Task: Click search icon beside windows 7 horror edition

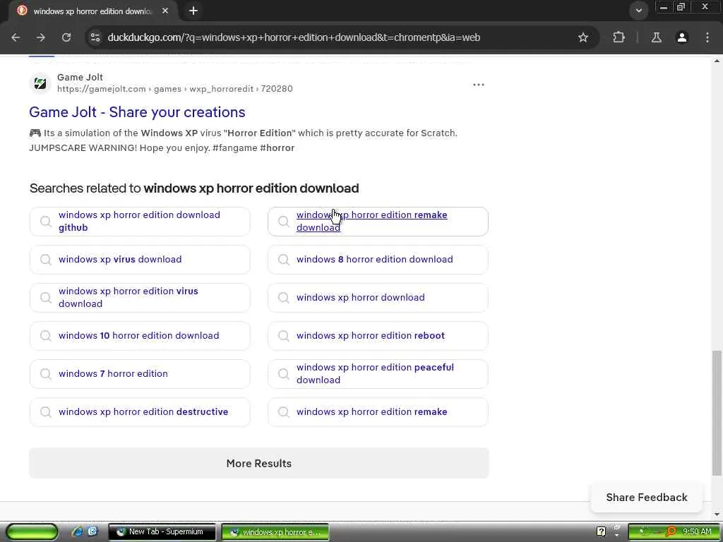Action: pyautogui.click(x=46, y=374)
